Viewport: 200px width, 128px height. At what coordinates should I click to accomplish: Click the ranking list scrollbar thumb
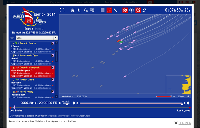tap(57, 56)
